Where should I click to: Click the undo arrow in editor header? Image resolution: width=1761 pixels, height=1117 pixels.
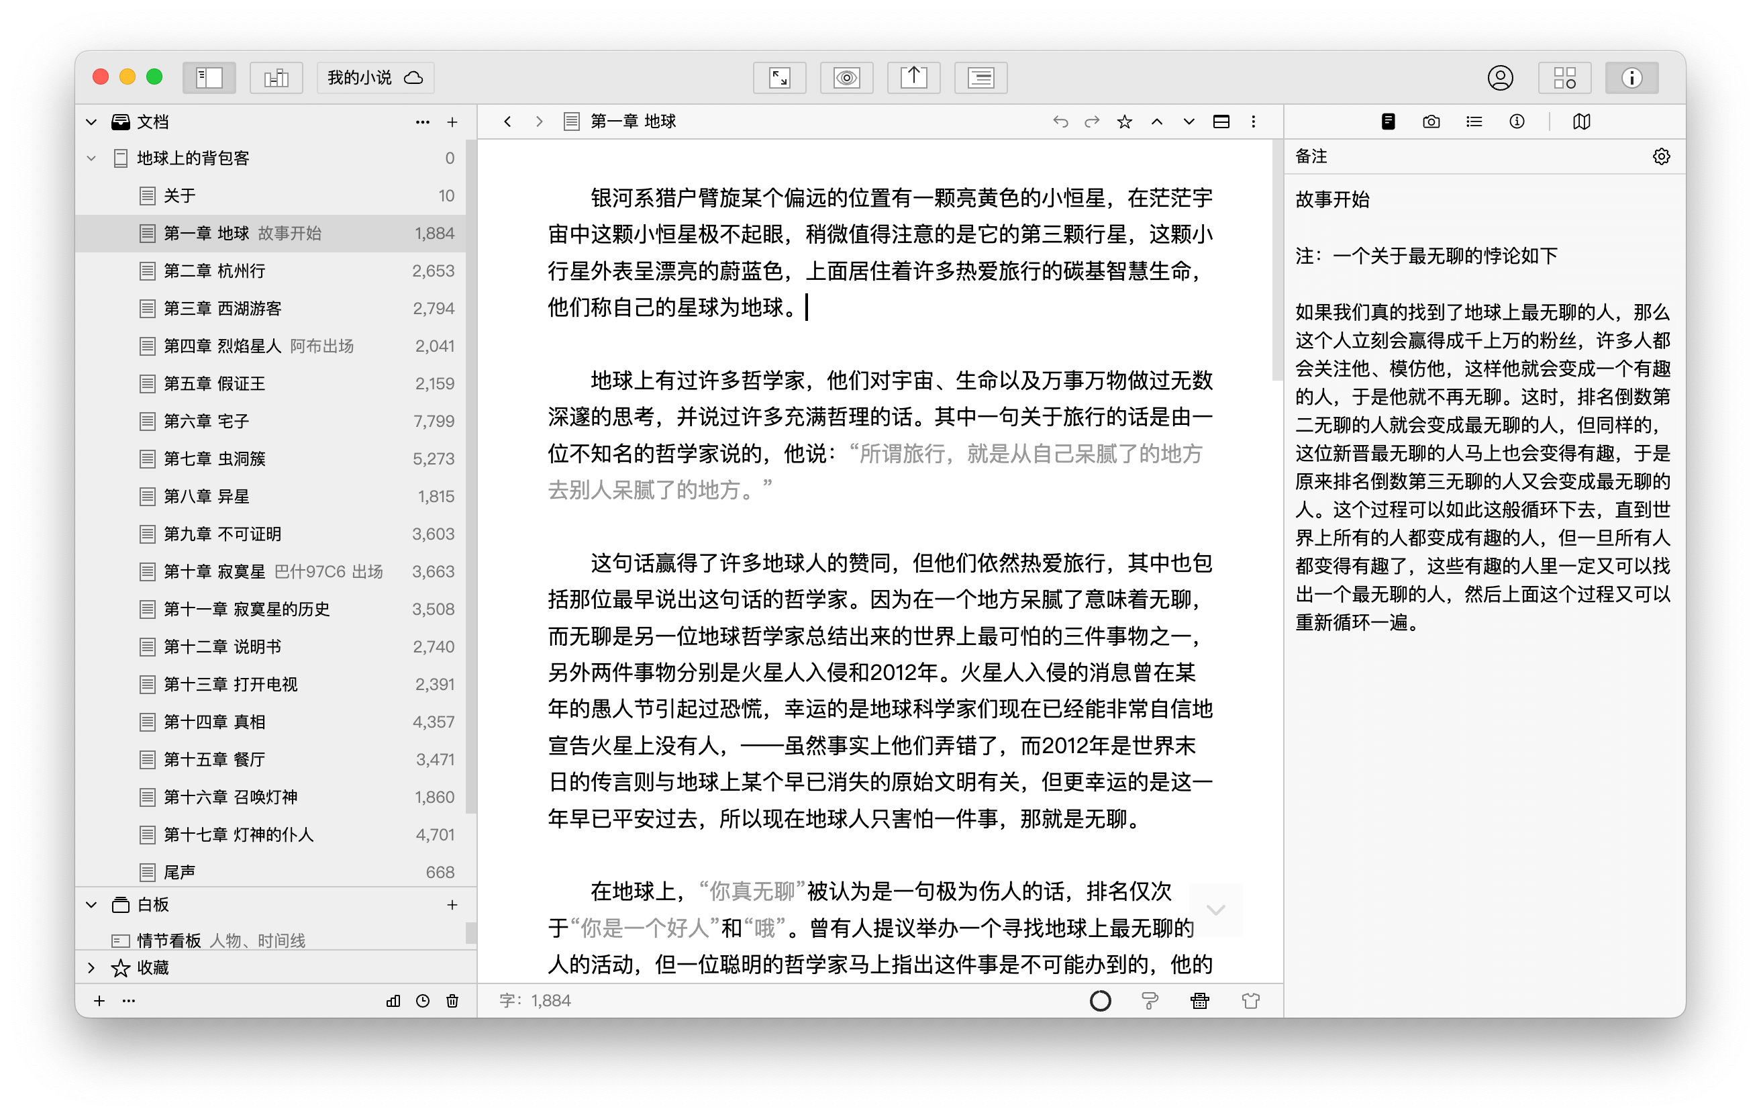[1060, 122]
